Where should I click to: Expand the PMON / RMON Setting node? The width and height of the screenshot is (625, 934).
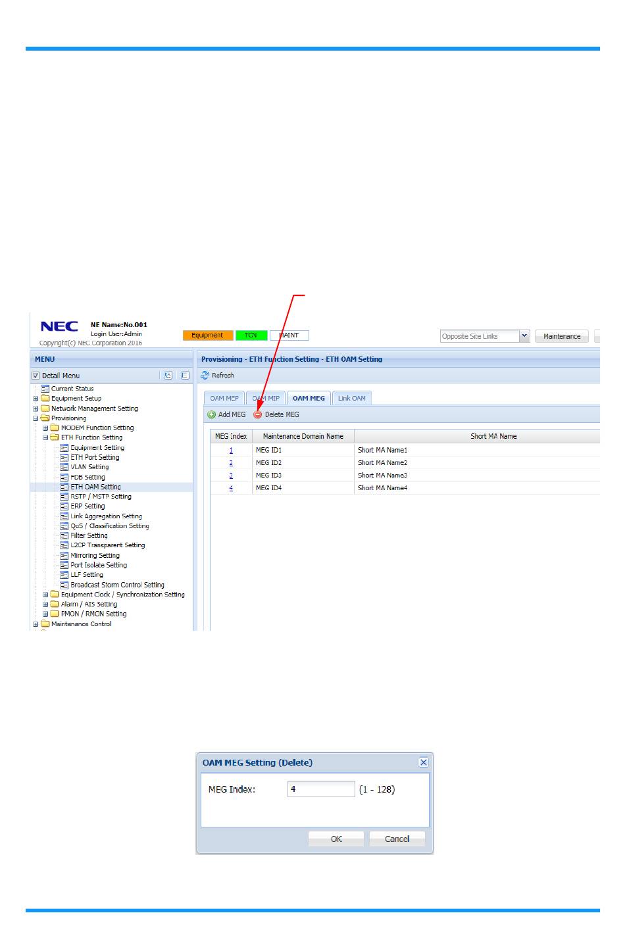pyautogui.click(x=45, y=614)
